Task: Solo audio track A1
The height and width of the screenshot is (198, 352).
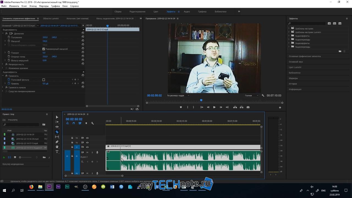Action: pos(92,152)
